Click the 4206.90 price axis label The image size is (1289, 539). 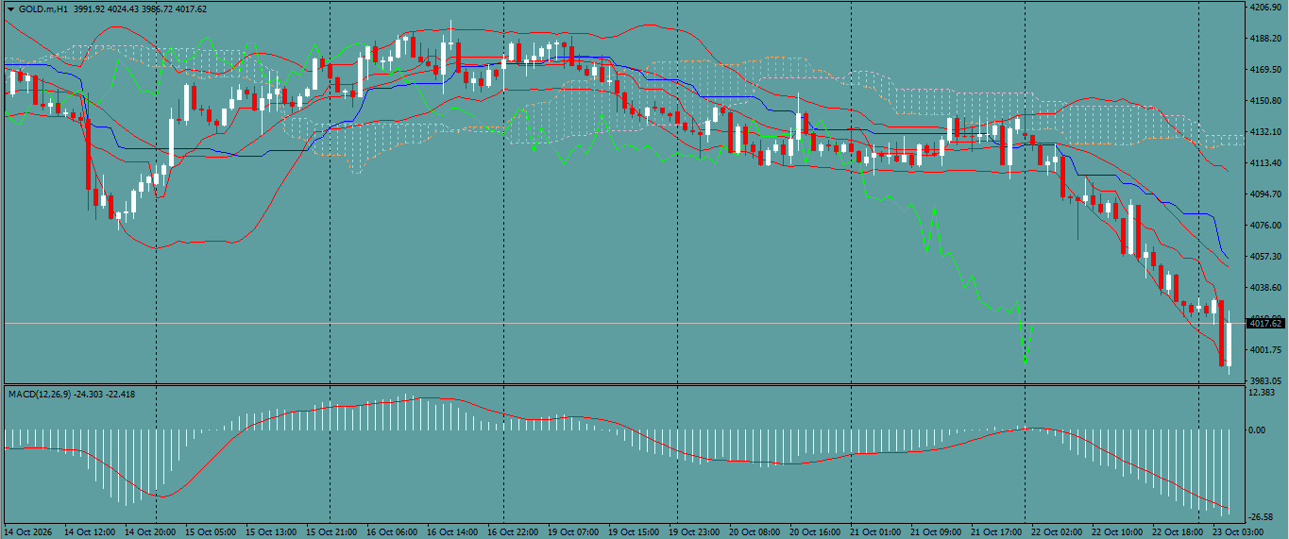pyautogui.click(x=1264, y=8)
